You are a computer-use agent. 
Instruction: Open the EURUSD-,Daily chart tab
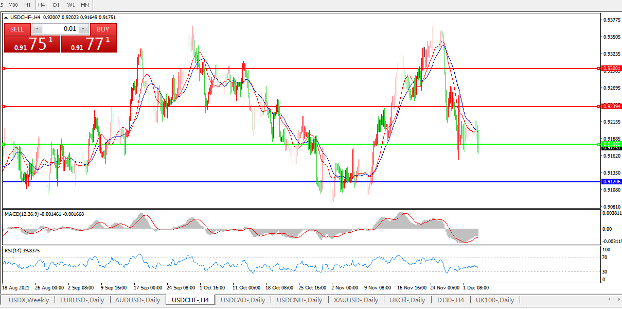[82, 300]
